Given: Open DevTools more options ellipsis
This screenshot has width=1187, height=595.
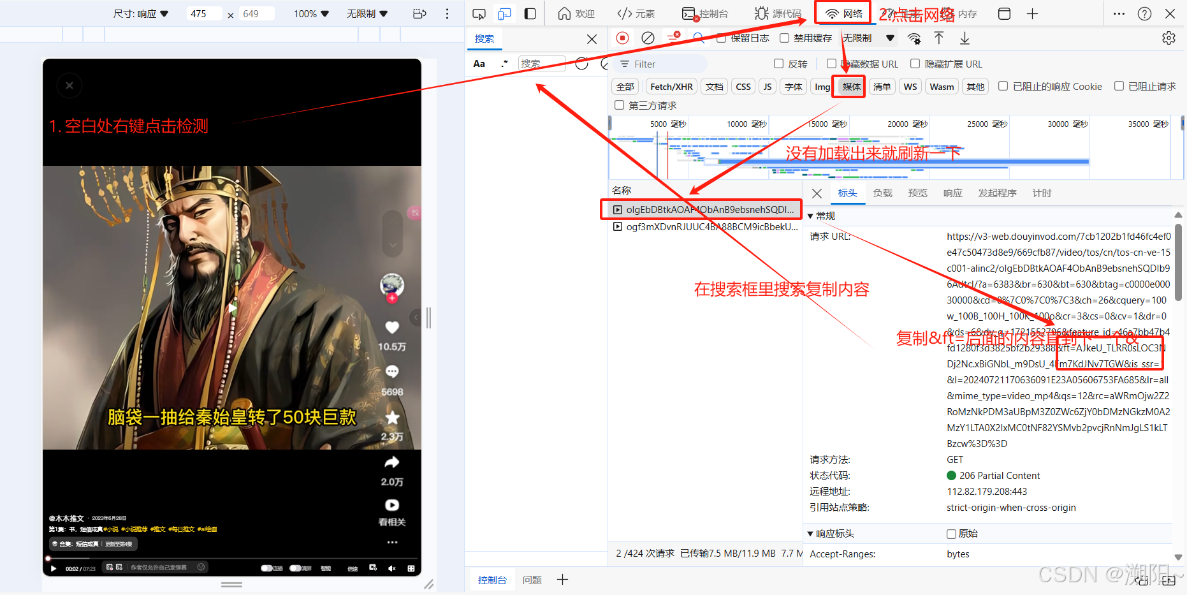Looking at the screenshot, I should (1119, 13).
